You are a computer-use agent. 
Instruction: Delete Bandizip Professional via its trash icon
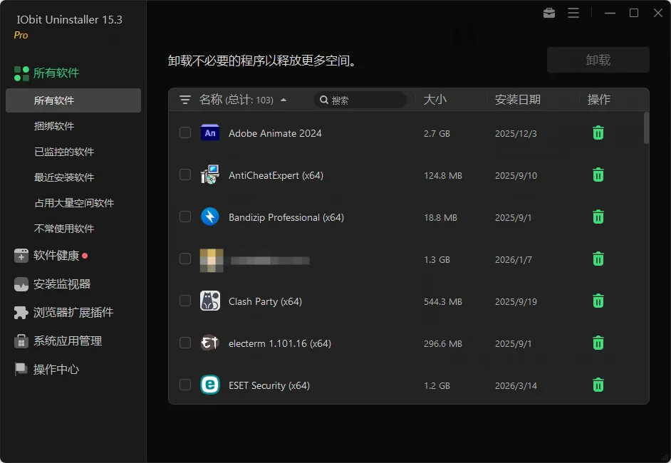[x=598, y=217]
